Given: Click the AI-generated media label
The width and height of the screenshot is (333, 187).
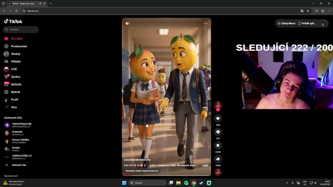Looking at the screenshot, I should (142, 171).
